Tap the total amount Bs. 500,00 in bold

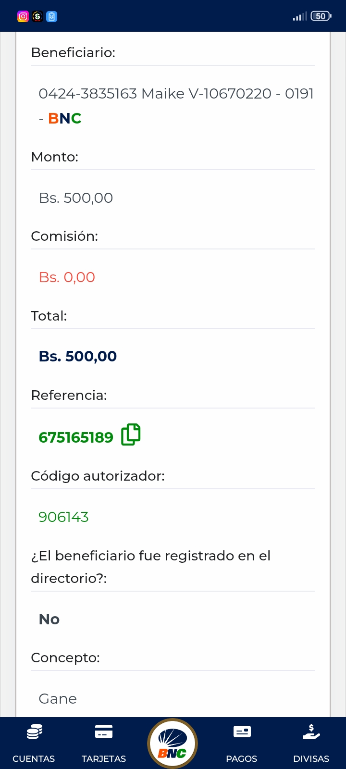point(78,356)
